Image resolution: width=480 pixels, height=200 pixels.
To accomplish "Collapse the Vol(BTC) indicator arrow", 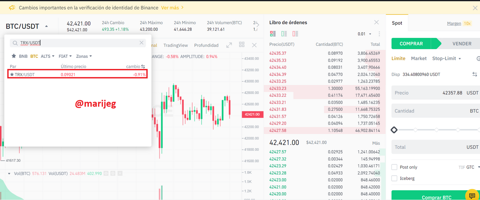I will click(x=9, y=174).
